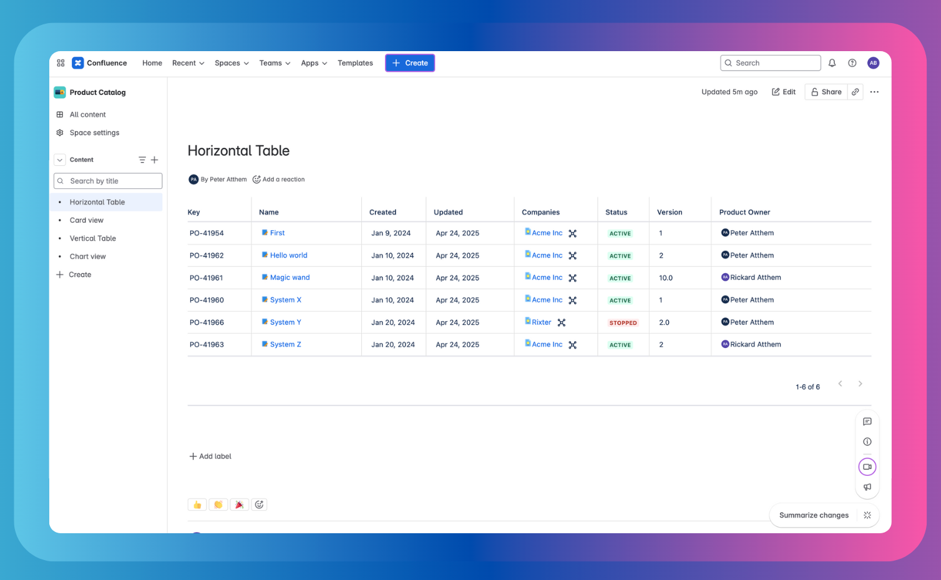Open the Hello world link
Image resolution: width=941 pixels, height=580 pixels.
click(x=288, y=255)
